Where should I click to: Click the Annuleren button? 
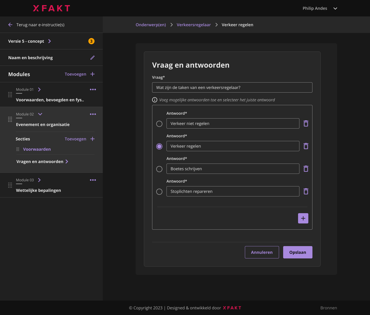tap(262, 252)
